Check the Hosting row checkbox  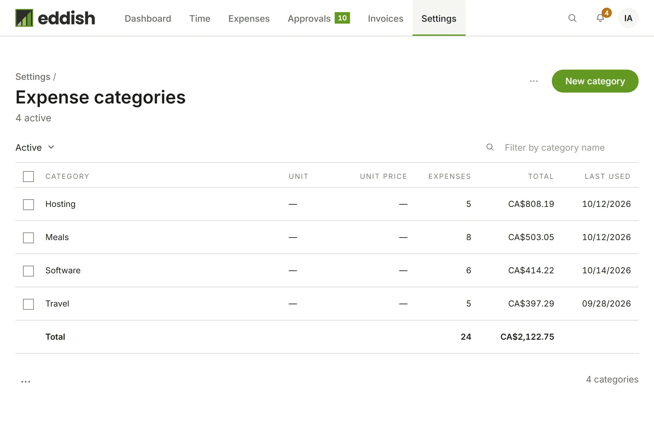28,205
